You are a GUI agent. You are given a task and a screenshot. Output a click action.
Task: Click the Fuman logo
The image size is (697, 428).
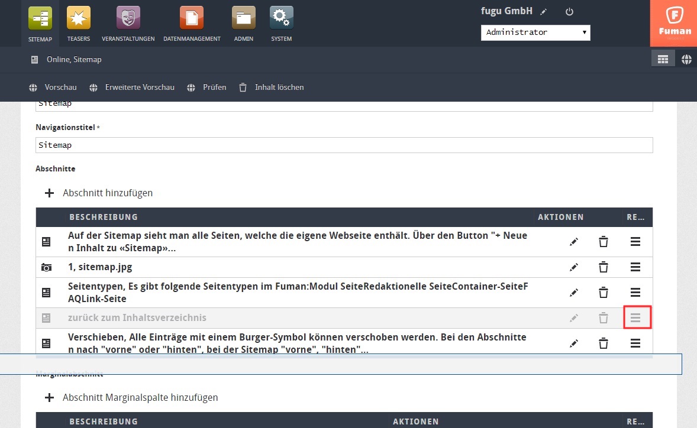point(673,23)
